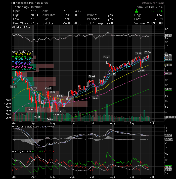Image resolution: width=176 pixels, height=179 pixels.
Task: Select the EMA(200) 64.37 legend entry
Action: (x=22, y=57)
